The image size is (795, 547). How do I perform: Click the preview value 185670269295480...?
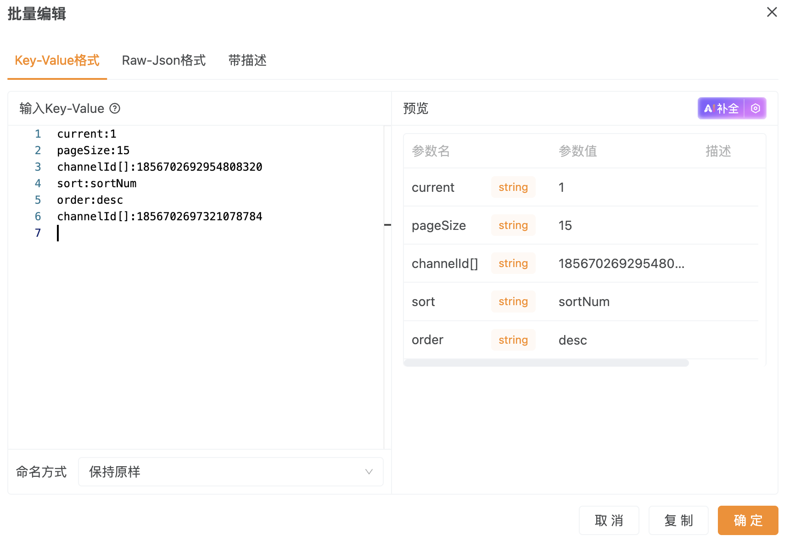point(621,263)
